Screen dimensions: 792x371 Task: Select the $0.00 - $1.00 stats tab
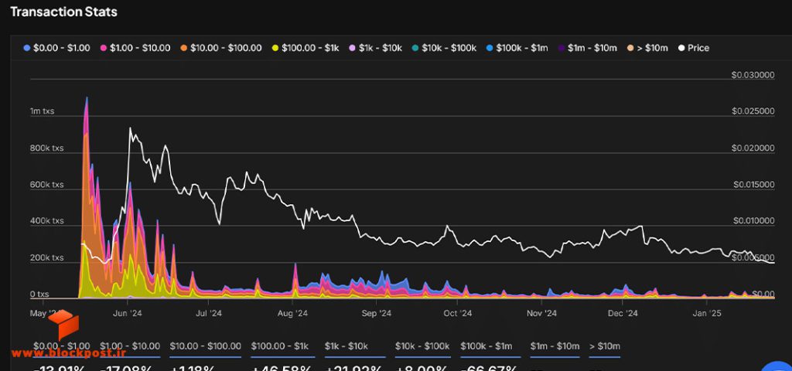[62, 346]
